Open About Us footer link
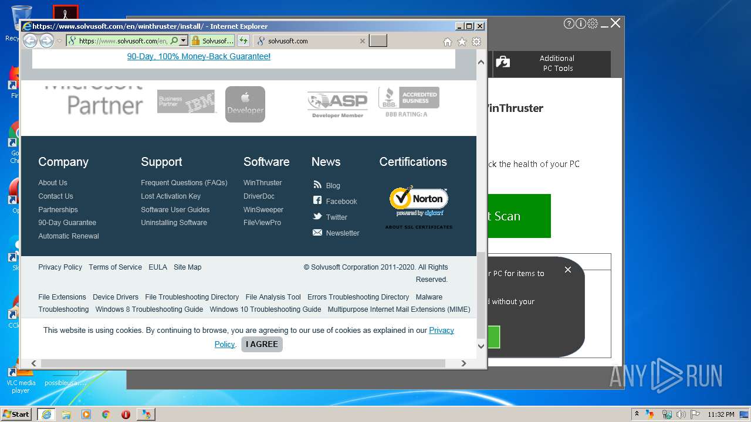Viewport: 751px width, 422px height. (53, 183)
